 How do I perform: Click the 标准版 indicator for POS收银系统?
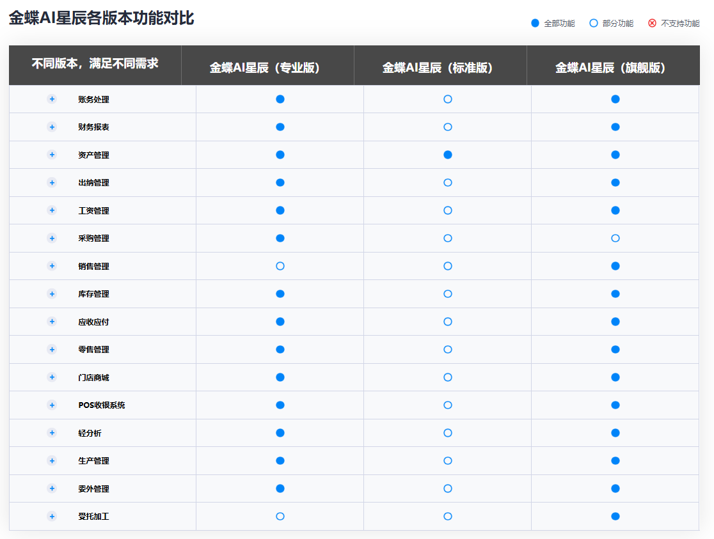[448, 405]
